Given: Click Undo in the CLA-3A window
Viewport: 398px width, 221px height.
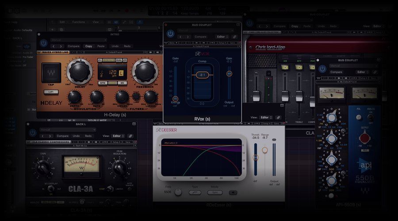Looking at the screenshot, I should tap(76, 136).
